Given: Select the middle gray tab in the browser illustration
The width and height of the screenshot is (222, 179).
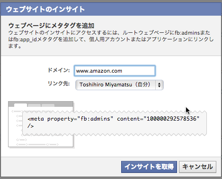Looking at the screenshot, I should pyautogui.click(x=34, y=105).
